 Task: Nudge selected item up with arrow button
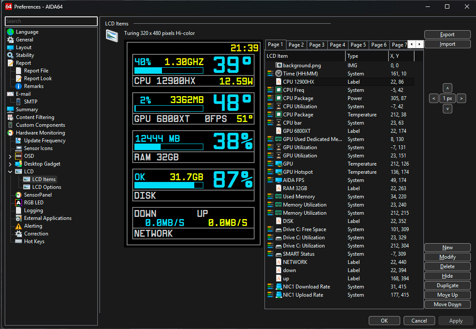448,88
